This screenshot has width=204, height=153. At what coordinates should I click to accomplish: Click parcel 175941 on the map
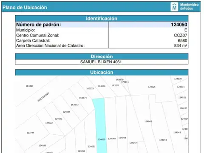click(x=125, y=82)
